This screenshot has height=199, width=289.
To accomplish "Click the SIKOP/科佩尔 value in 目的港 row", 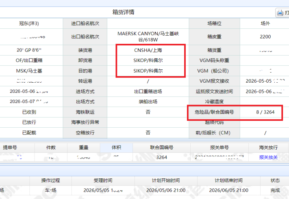I will 148,71.
